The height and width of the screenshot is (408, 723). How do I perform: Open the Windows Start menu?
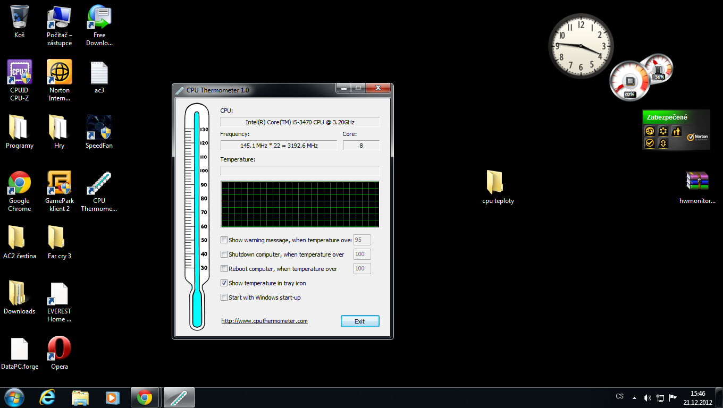tap(14, 397)
